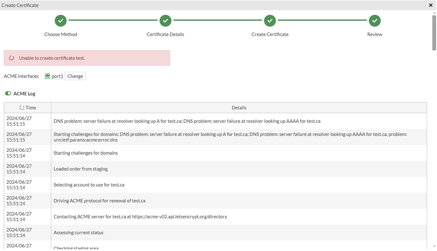
Task: Click timestamp of 'Loaded order from staging' row
Action: tap(19, 169)
